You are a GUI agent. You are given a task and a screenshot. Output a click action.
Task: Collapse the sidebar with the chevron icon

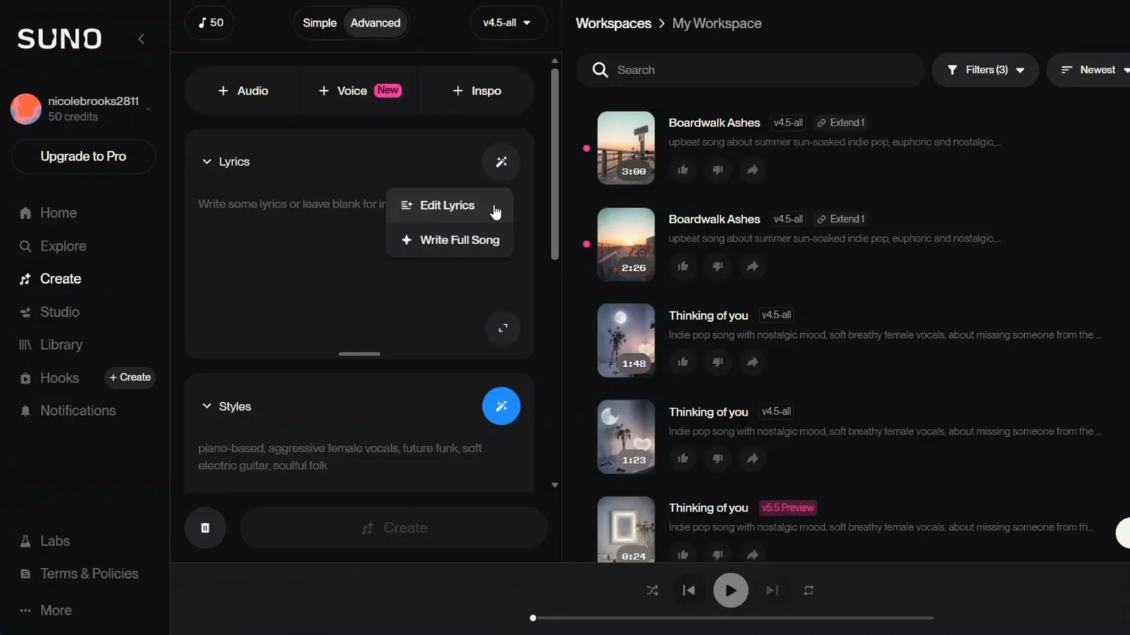[x=141, y=39]
